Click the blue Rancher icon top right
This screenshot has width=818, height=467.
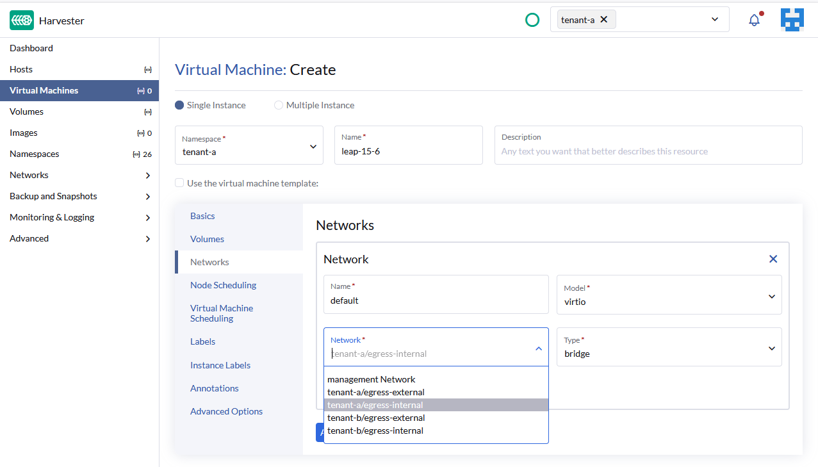point(792,20)
